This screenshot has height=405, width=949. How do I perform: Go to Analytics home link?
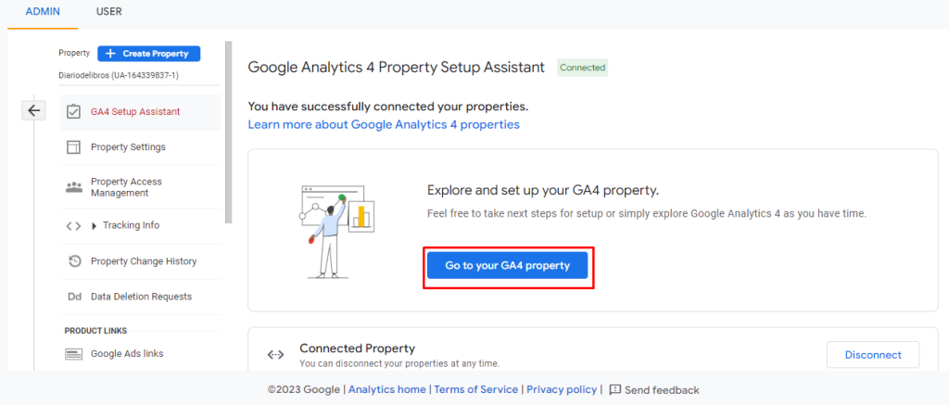(387, 390)
